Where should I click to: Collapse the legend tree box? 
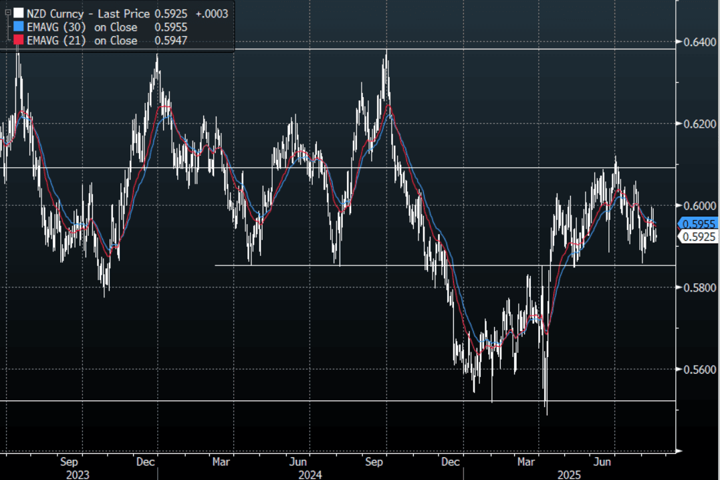pos(7,12)
